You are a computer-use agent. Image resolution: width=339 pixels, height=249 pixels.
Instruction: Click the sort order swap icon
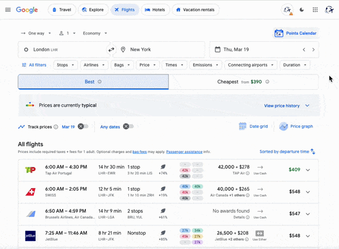coord(313,151)
